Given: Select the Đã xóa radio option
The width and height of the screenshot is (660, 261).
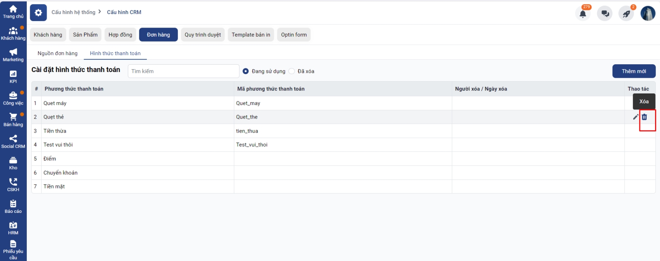Looking at the screenshot, I should pyautogui.click(x=292, y=71).
